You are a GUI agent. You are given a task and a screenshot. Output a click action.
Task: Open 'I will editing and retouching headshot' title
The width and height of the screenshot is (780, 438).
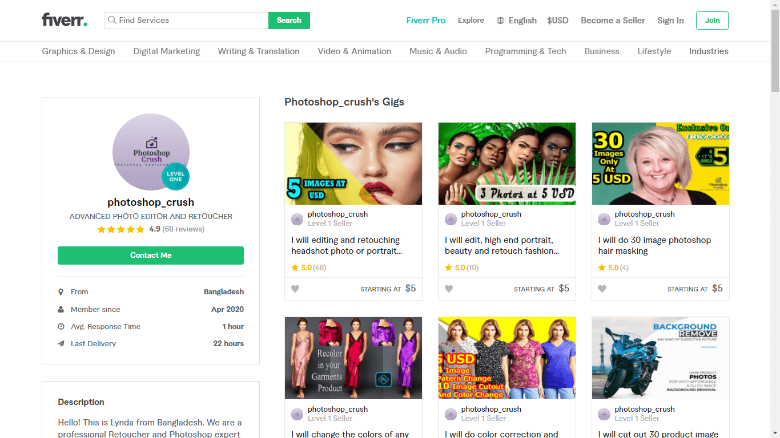347,246
